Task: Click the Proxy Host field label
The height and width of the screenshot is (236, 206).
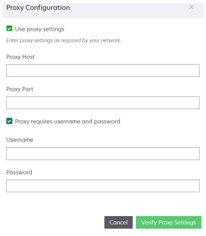Action: pyautogui.click(x=20, y=57)
